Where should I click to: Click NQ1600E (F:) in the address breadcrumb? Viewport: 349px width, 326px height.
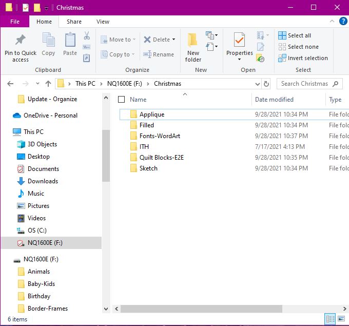(124, 84)
